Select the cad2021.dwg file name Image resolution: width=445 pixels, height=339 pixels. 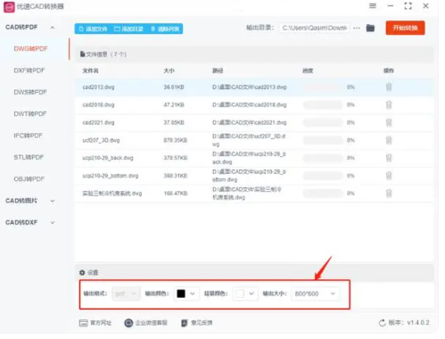click(x=98, y=122)
